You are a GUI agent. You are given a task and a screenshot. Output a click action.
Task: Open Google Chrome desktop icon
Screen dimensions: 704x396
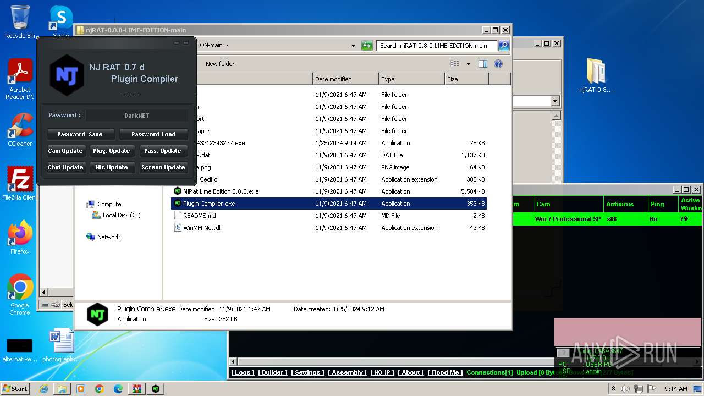point(20,294)
